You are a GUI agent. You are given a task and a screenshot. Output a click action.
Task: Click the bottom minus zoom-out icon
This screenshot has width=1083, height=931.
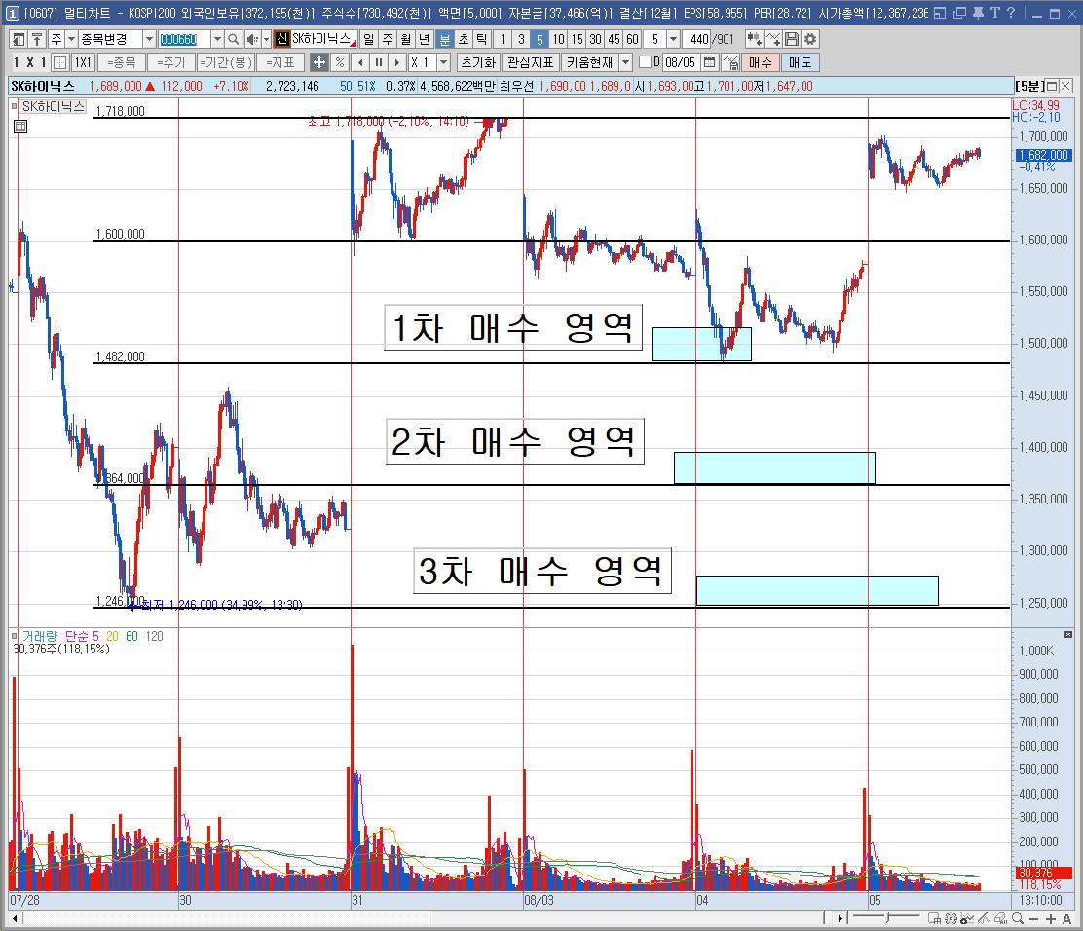[x=1033, y=918]
